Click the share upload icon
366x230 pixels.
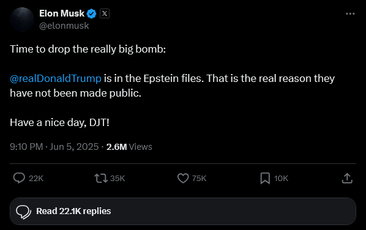tap(347, 178)
